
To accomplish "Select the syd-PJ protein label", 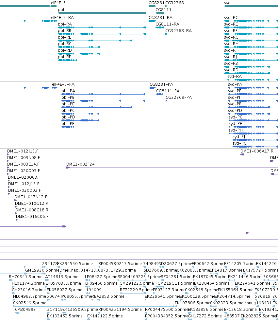I will (239, 137).
